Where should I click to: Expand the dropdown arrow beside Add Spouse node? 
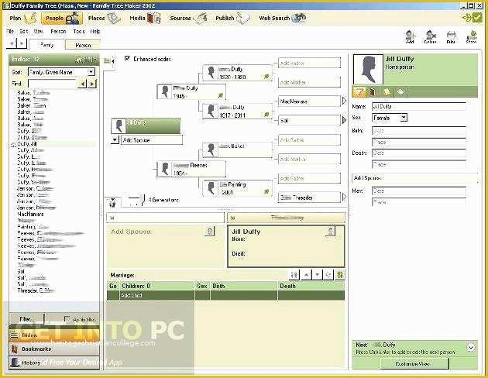(115, 140)
